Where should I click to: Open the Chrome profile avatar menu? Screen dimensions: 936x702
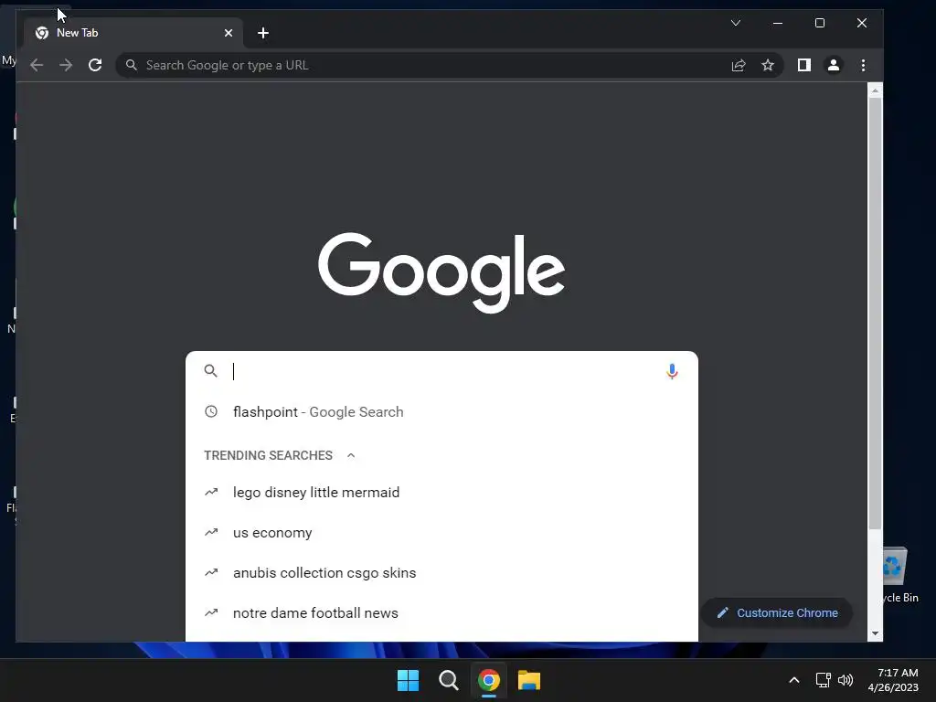pyautogui.click(x=834, y=65)
